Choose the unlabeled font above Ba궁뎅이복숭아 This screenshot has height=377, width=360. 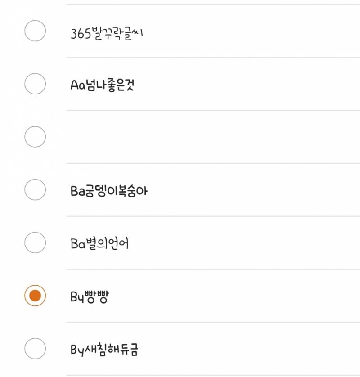(x=35, y=137)
